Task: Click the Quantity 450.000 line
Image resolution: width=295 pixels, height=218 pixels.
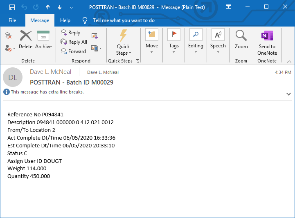Action: [29, 176]
